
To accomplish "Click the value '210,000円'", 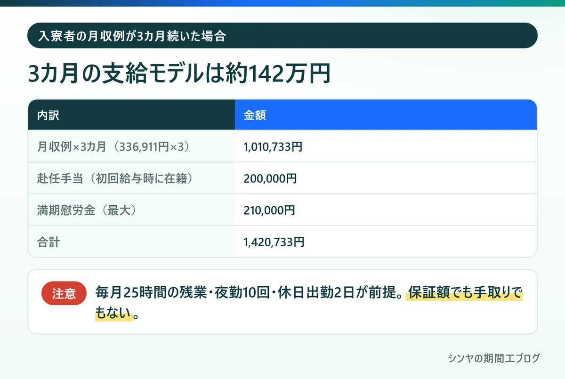I will (269, 210).
